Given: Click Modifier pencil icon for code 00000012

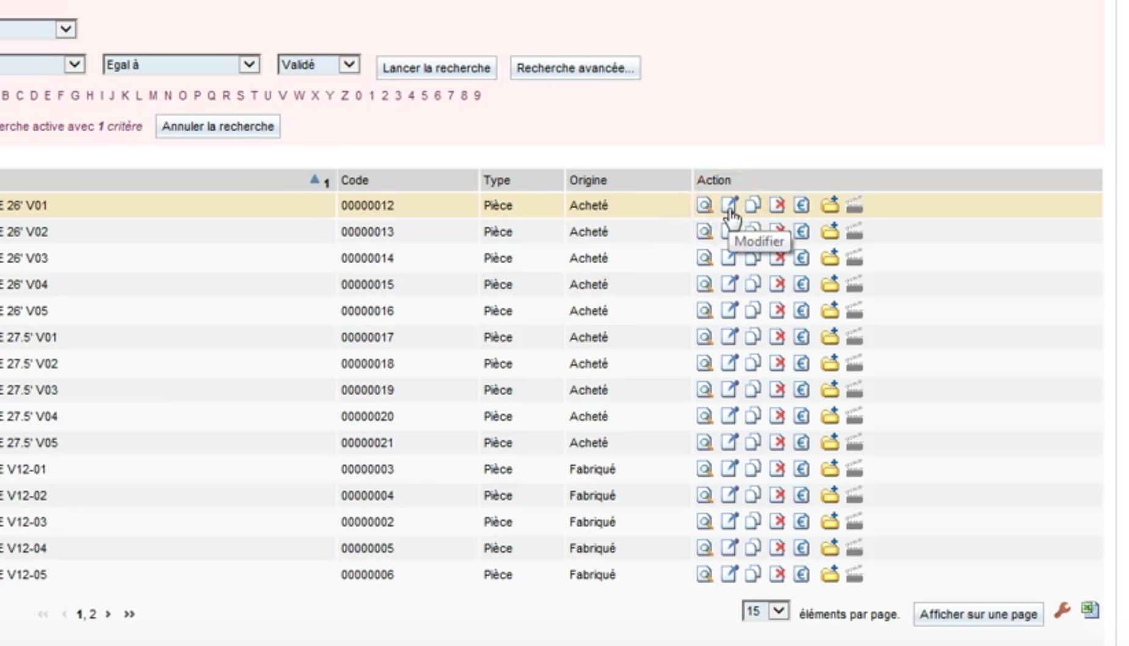Looking at the screenshot, I should 729,205.
